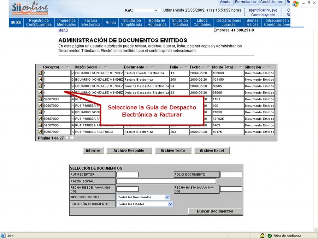The width and height of the screenshot is (318, 239).
Task: Sort Folio column descending with down arrow
Action: (186, 67)
